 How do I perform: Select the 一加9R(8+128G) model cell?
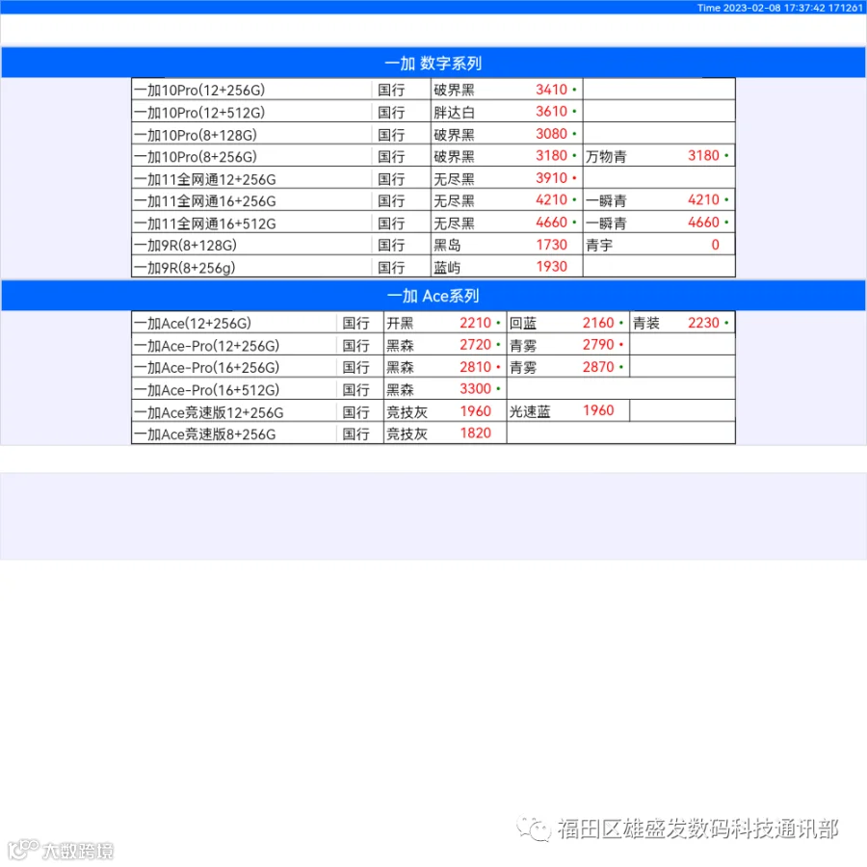click(x=251, y=245)
